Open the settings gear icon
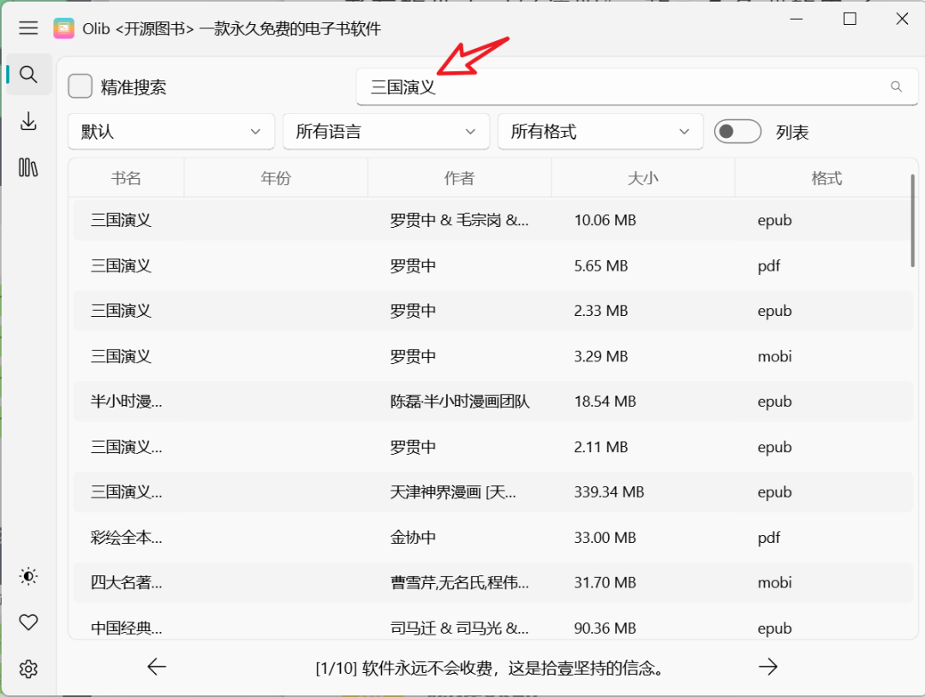 28,669
